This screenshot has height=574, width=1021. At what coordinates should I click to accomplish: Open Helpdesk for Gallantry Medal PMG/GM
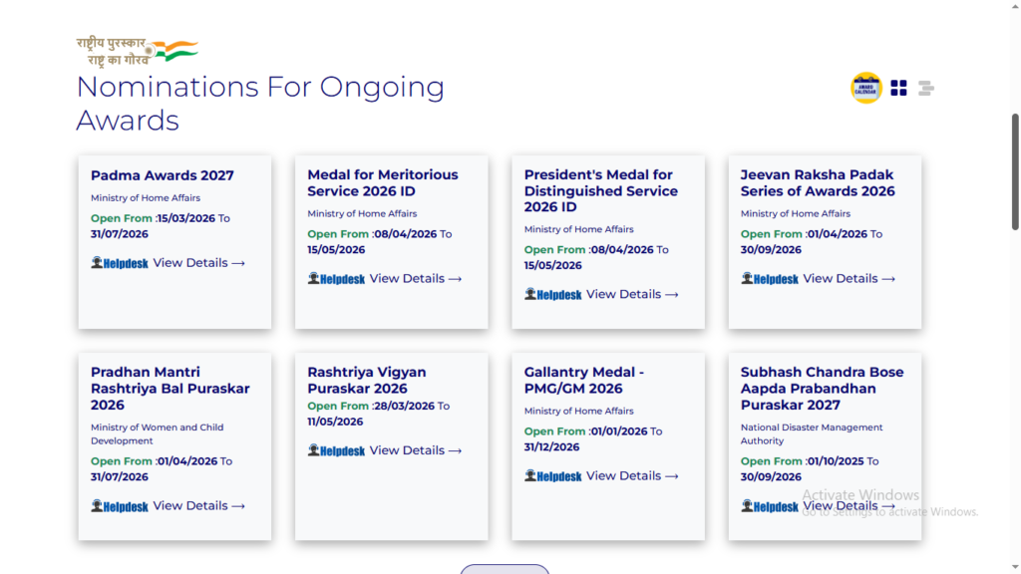point(553,476)
